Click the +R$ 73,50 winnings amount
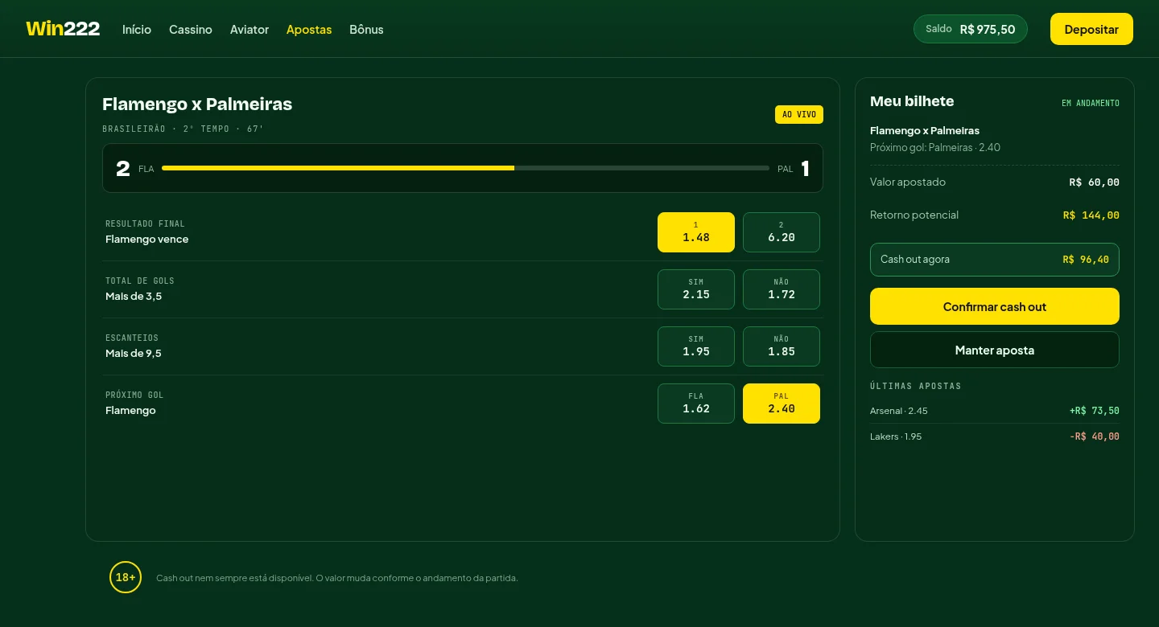 coord(1095,411)
